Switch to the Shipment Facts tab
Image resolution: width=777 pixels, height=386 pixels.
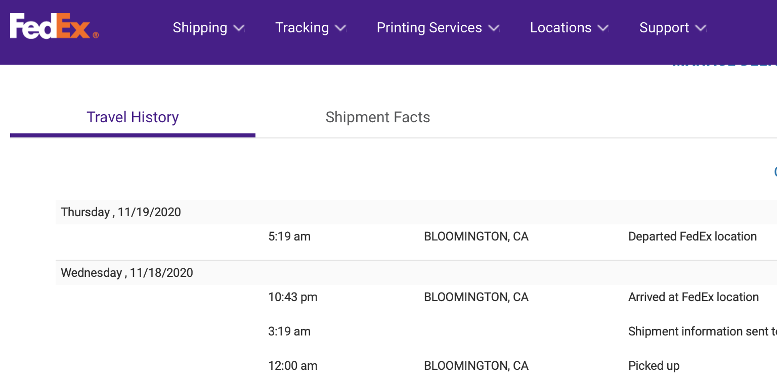378,117
